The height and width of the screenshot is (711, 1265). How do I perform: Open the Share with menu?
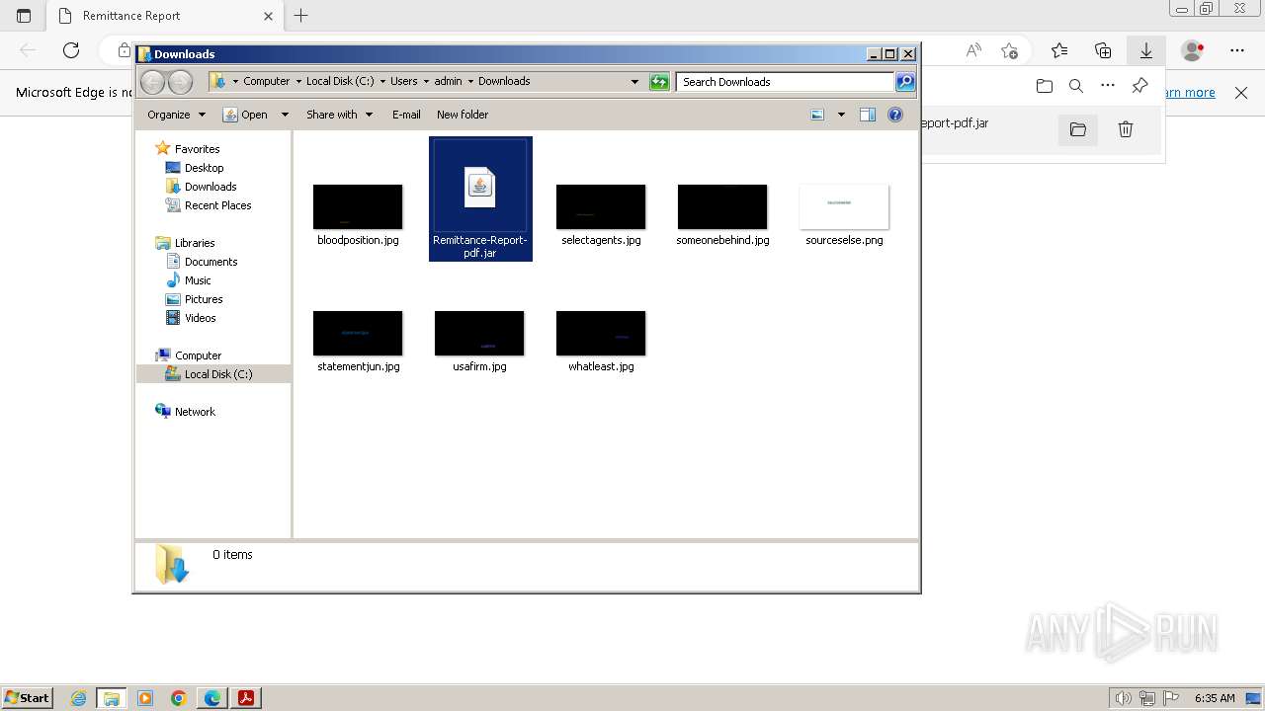[x=339, y=115]
